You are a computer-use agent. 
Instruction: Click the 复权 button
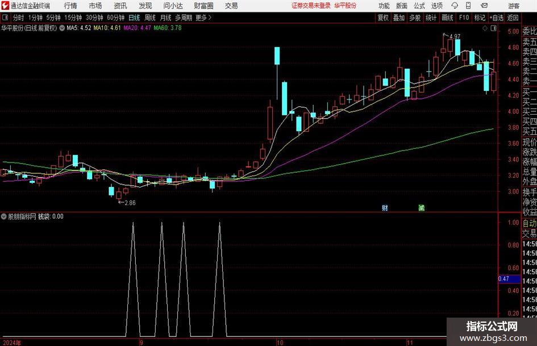[383, 18]
